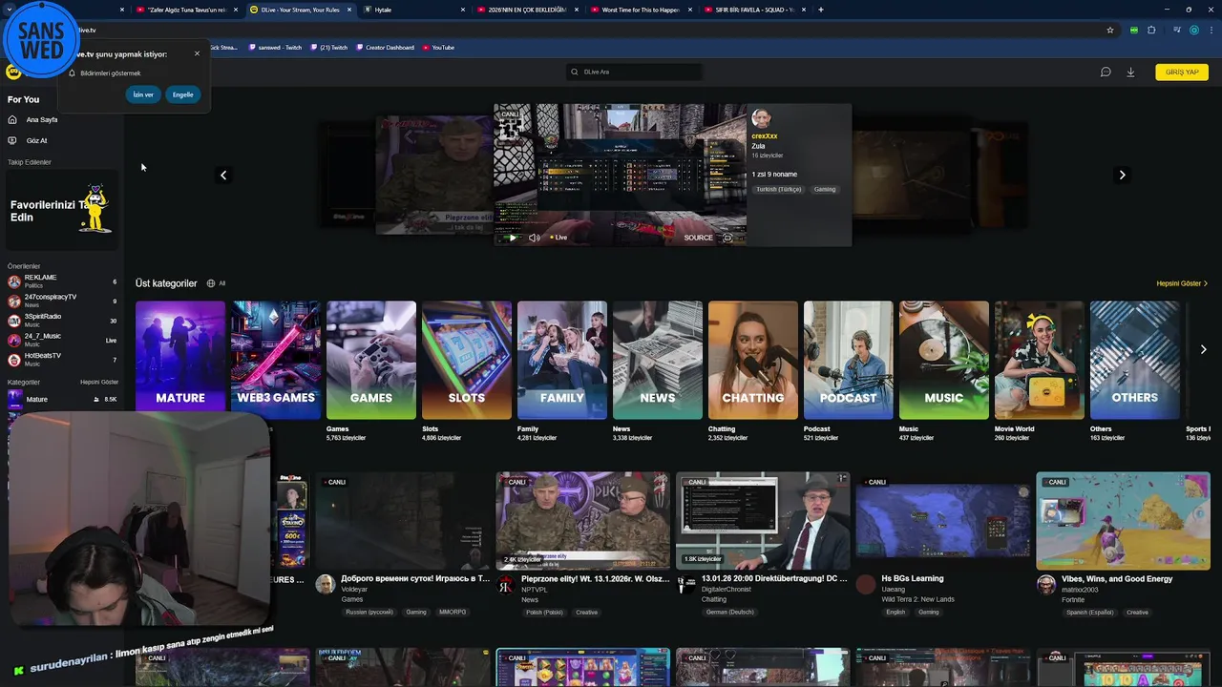Viewport: 1222px width, 687px height.
Task: Open Vibes, Wins, and Good Energy thumbnail
Action: 1123,520
